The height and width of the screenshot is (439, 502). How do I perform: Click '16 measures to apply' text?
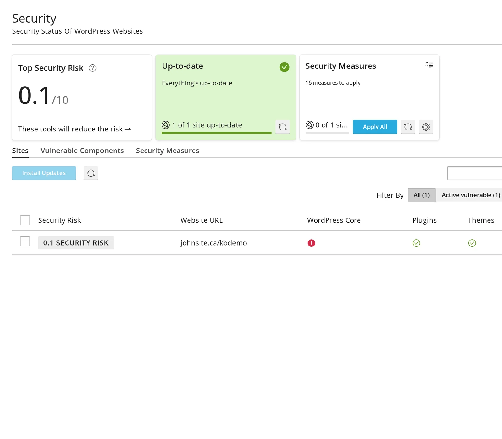(333, 83)
